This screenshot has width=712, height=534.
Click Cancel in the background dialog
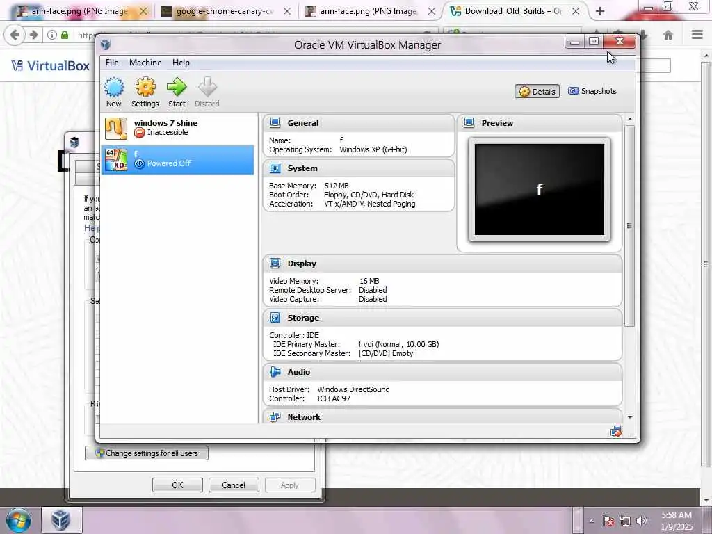click(234, 485)
